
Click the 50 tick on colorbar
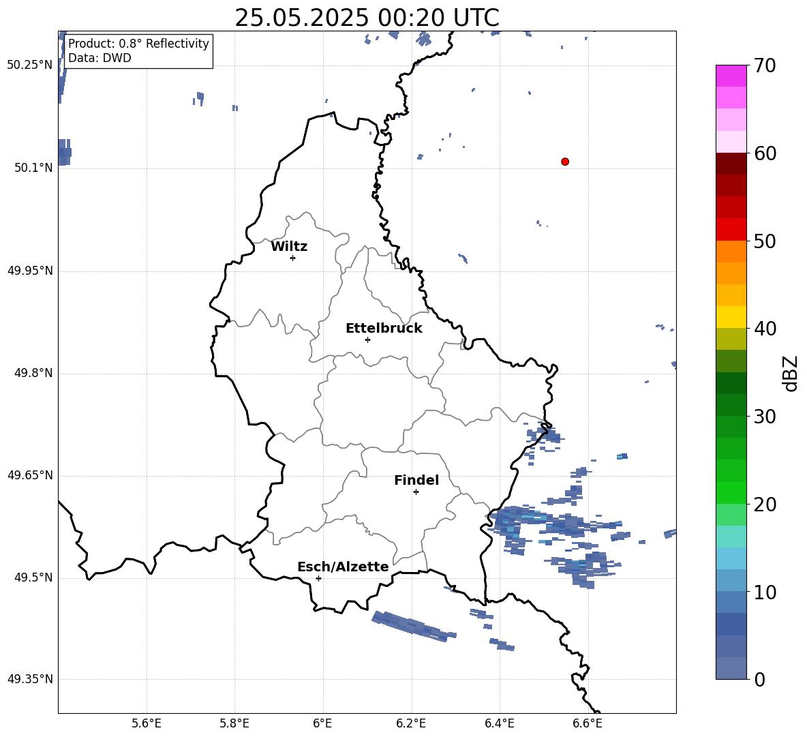[x=765, y=241]
